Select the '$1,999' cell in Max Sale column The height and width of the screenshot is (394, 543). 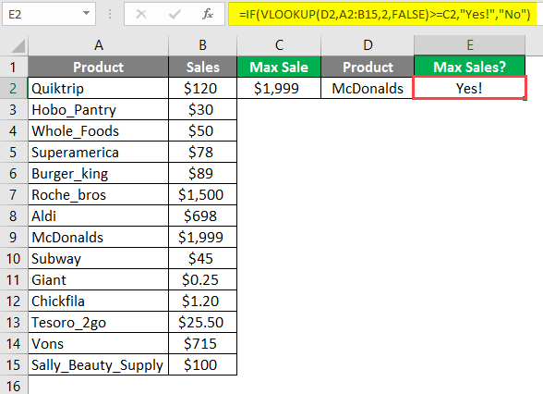point(279,88)
